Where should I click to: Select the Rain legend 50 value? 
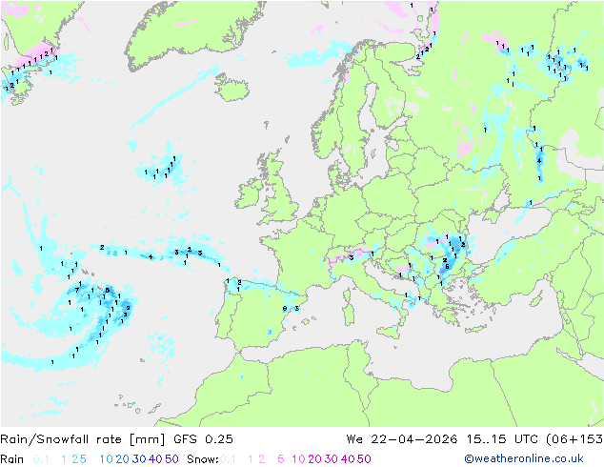click(171, 459)
